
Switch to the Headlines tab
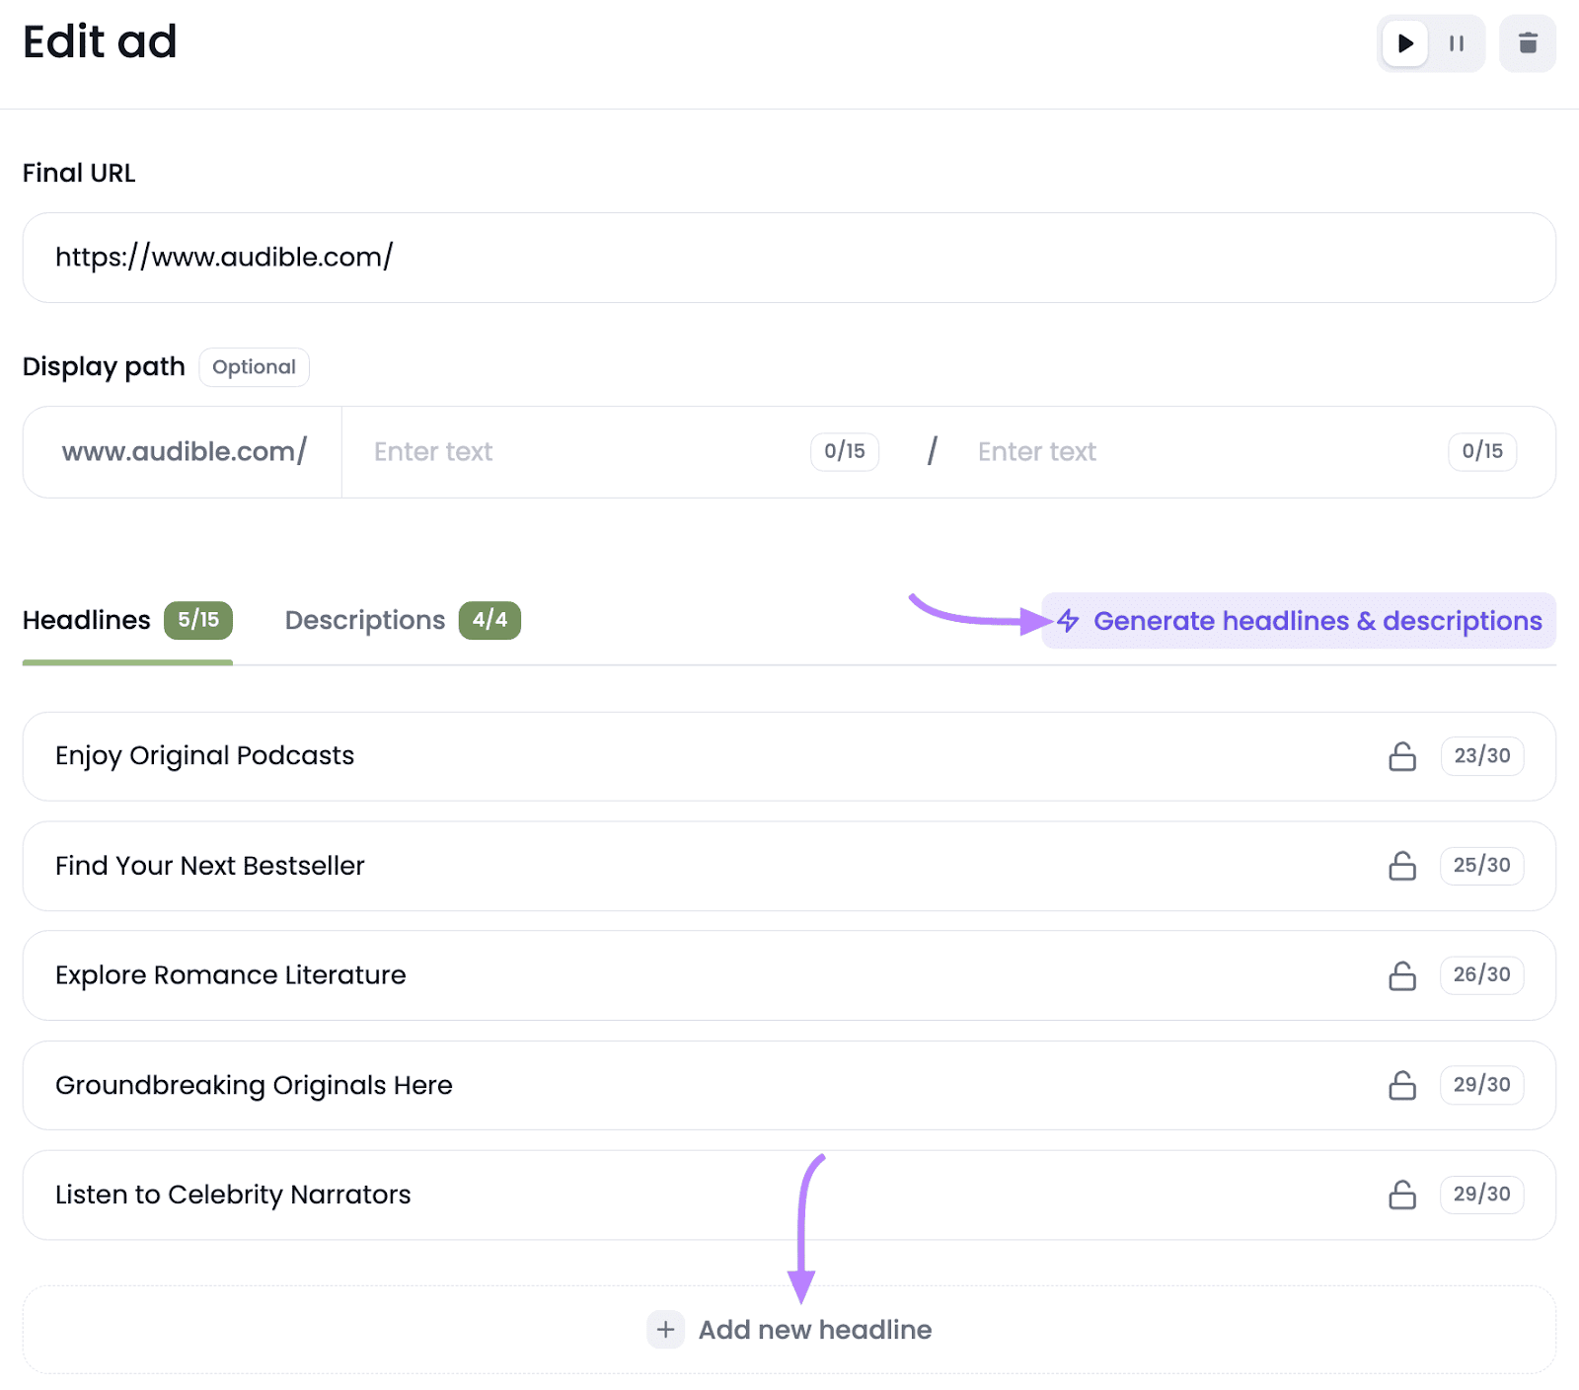click(127, 621)
